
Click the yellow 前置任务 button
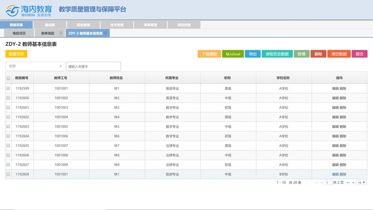pyautogui.click(x=16, y=54)
